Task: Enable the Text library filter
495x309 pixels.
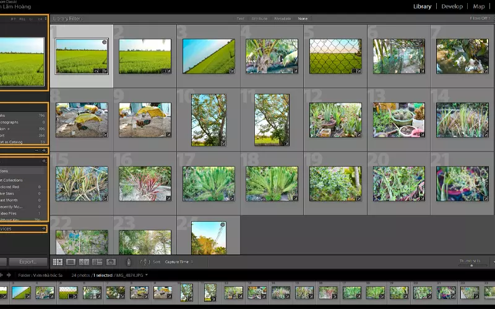Action: point(241,19)
